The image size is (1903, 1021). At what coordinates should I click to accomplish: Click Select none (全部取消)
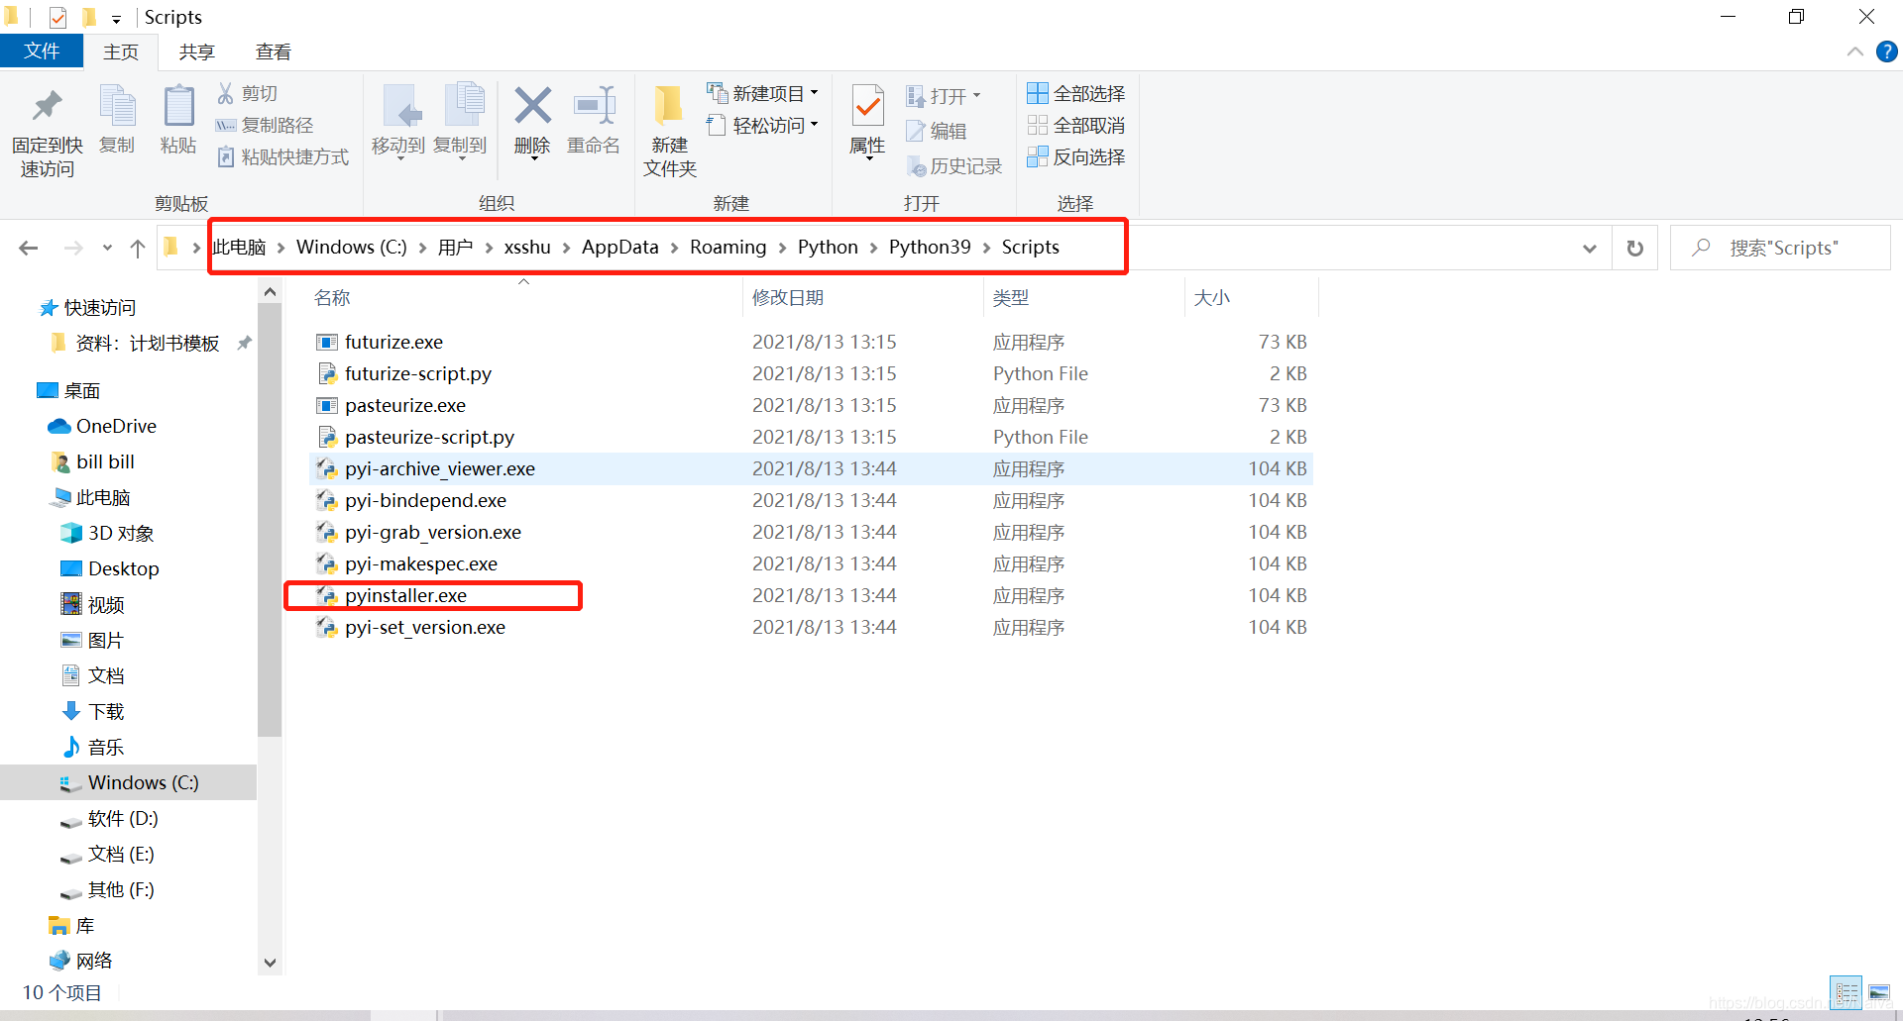(x=1076, y=125)
